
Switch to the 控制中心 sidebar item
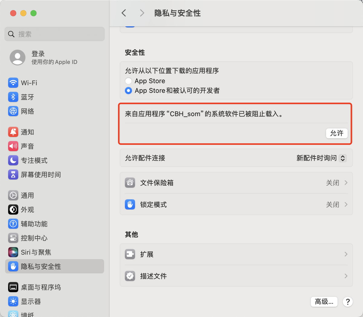[x=54, y=238]
